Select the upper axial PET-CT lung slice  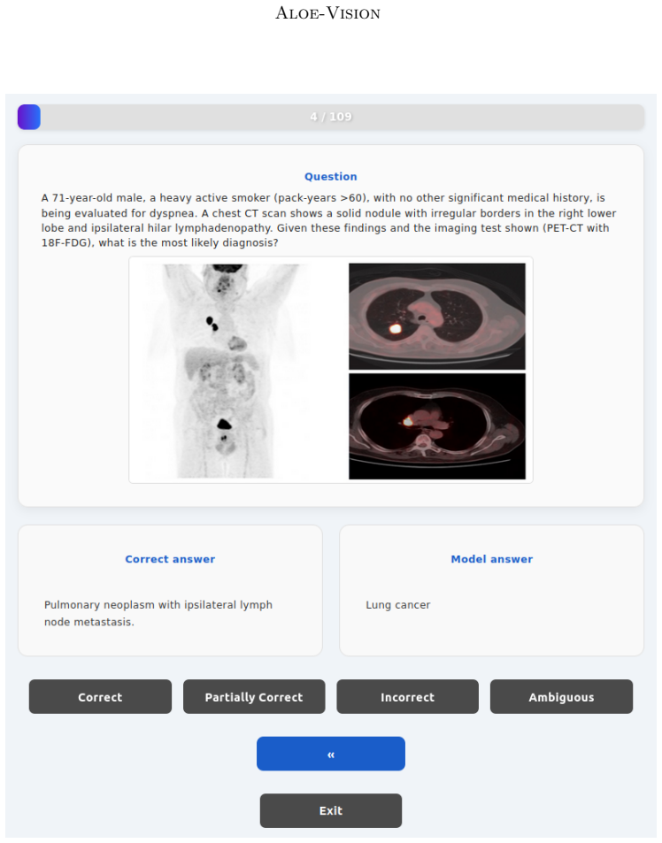(437, 316)
